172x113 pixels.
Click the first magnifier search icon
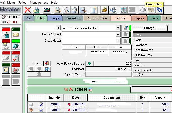coord(58,10)
